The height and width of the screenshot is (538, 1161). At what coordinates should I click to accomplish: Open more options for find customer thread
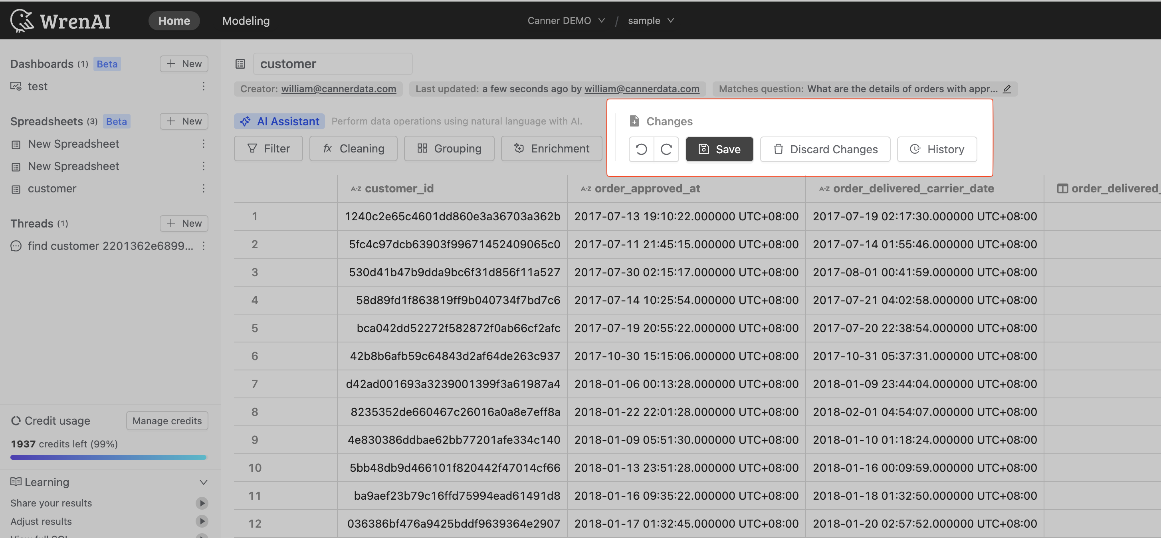[204, 246]
